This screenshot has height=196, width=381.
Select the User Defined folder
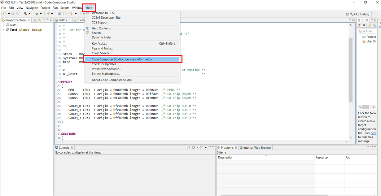pyautogui.click(x=369, y=41)
